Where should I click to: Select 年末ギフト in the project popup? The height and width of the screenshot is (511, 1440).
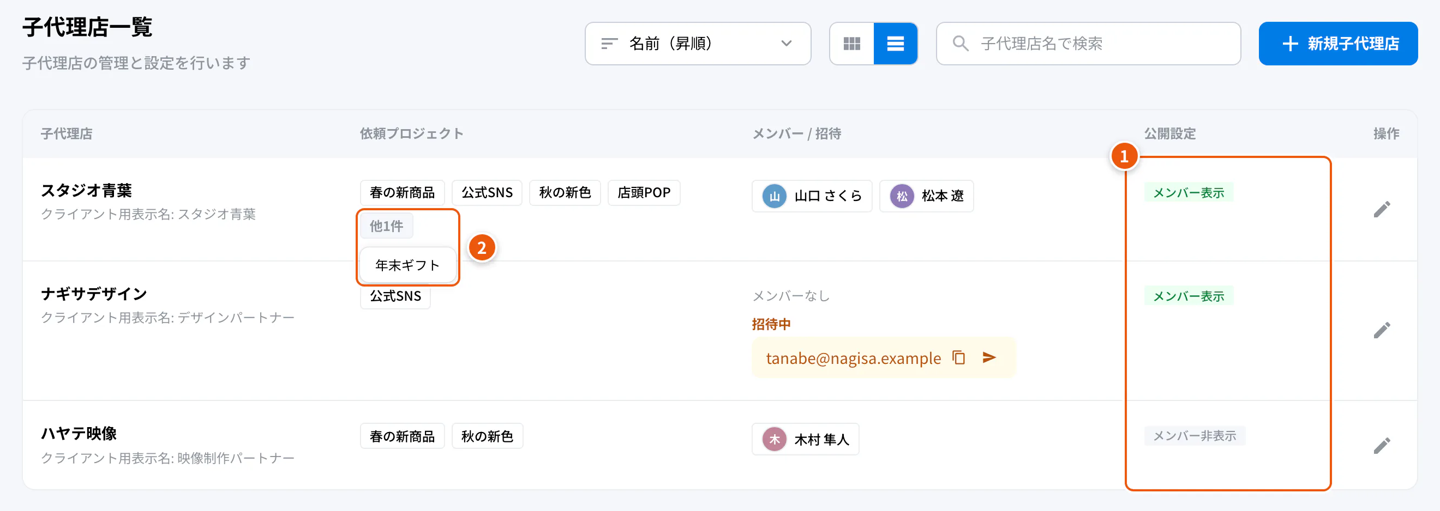point(407,265)
